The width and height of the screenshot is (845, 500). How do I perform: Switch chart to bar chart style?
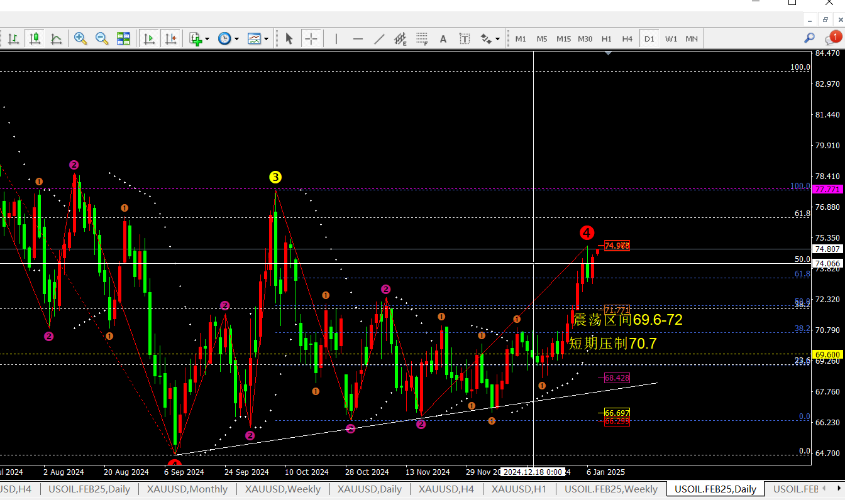coord(13,39)
